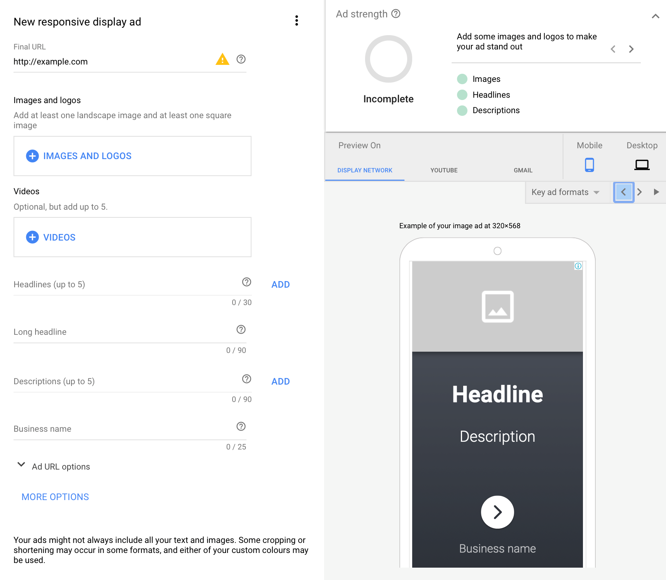Open help for Final URL field

(241, 59)
